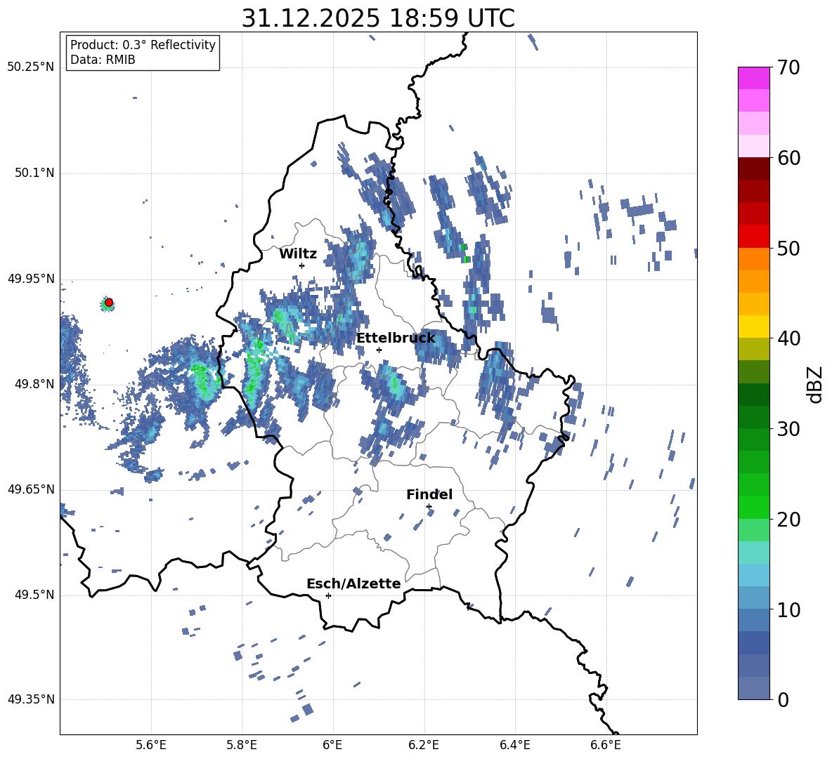Click the Ettelbruck city label
This screenshot has height=759, width=832.
point(396,338)
